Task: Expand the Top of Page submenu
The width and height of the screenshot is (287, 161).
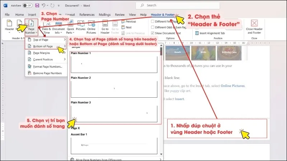Action: 46,39
